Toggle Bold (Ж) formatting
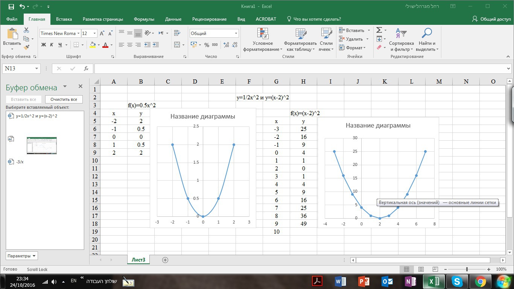The height and width of the screenshot is (289, 514). [x=43, y=45]
